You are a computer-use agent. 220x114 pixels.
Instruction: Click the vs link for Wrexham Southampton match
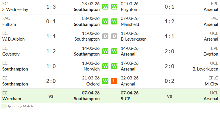tap(51, 96)
